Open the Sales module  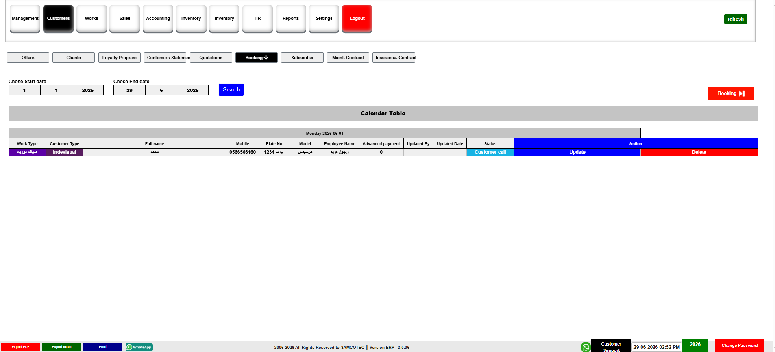125,19
